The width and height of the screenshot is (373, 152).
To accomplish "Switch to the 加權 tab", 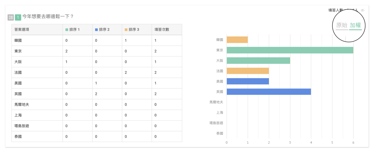I will click(355, 26).
